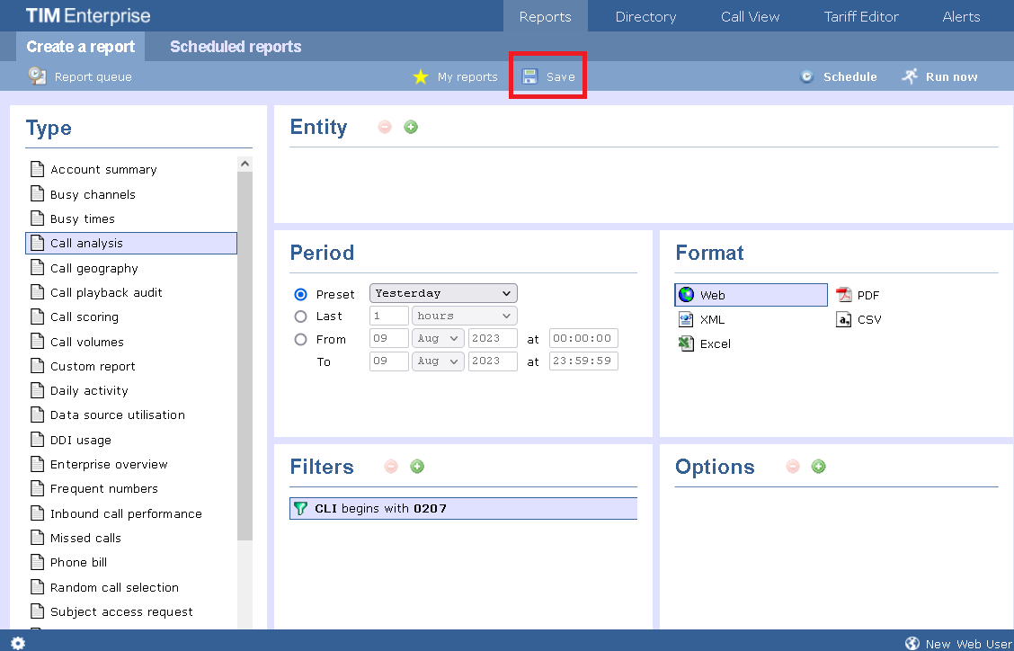The width and height of the screenshot is (1014, 651).
Task: Open the Tariff Editor section
Action: [860, 15]
